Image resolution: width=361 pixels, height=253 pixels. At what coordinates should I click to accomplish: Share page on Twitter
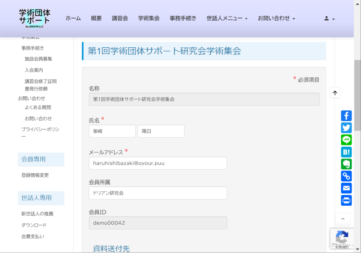click(x=346, y=128)
